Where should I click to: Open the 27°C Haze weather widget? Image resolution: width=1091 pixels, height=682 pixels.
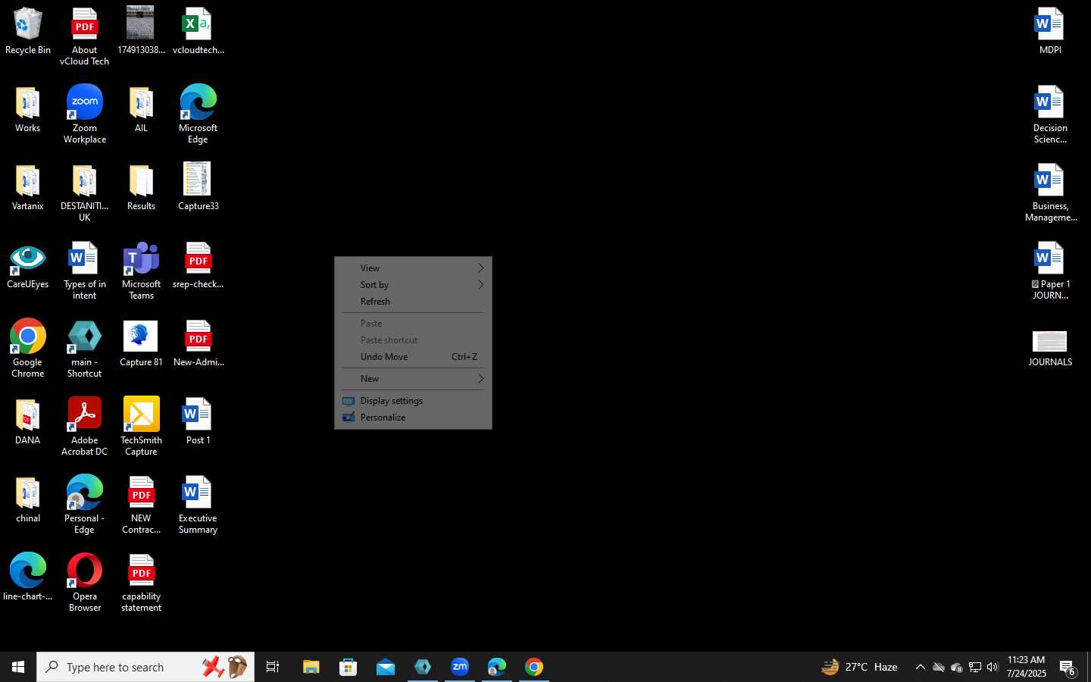[x=860, y=667]
